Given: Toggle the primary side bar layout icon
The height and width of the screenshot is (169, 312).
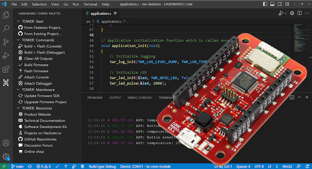Looking at the screenshot, I should [265, 4].
